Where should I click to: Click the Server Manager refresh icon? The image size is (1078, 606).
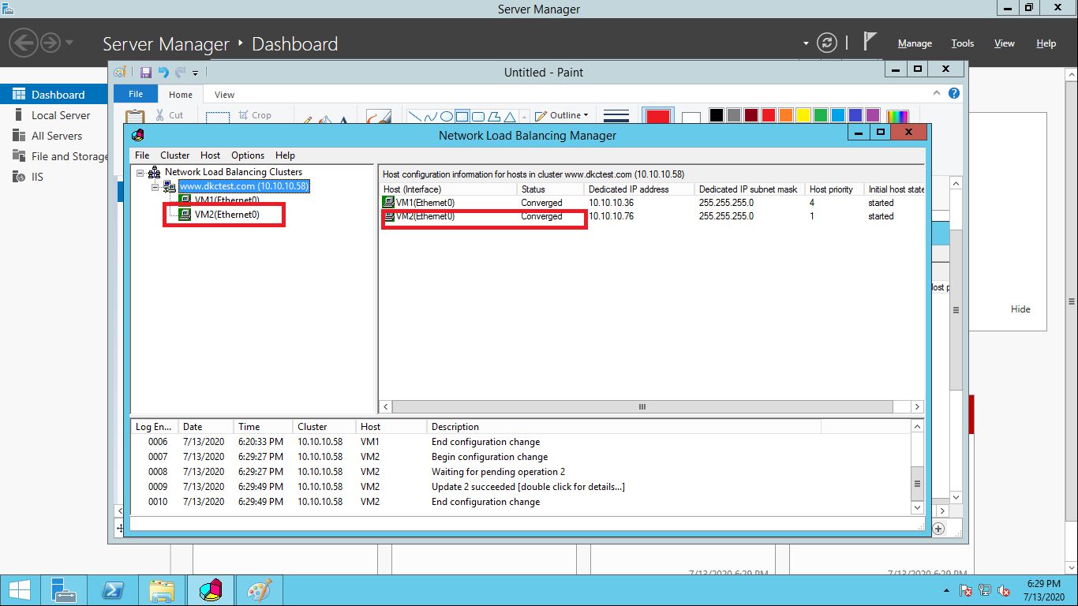pos(826,43)
